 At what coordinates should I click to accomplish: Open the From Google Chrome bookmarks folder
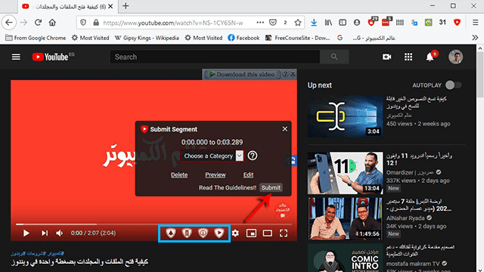point(36,38)
